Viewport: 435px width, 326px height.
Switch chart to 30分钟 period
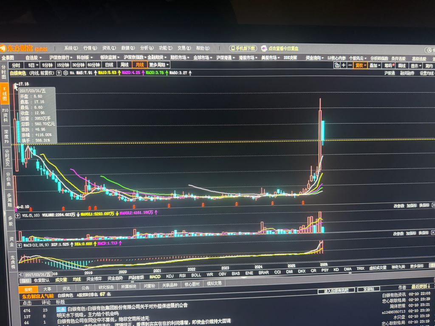click(x=78, y=65)
